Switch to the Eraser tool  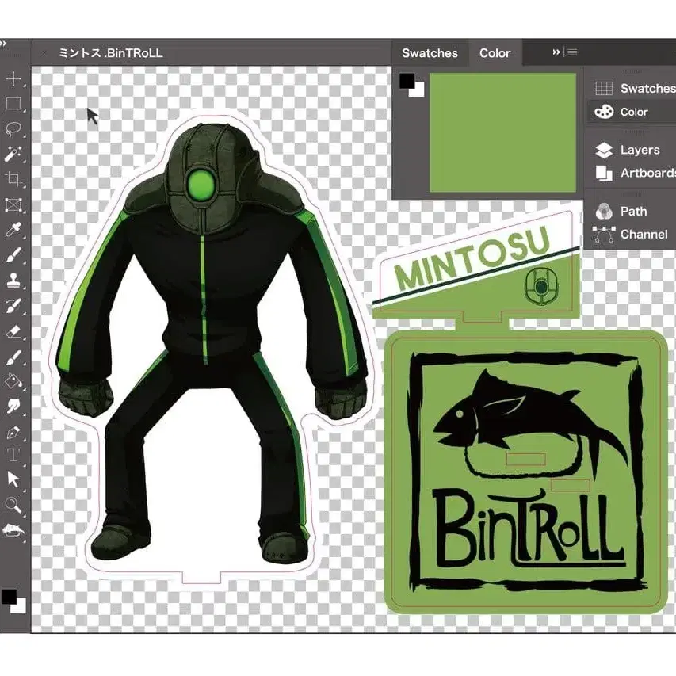tap(13, 332)
